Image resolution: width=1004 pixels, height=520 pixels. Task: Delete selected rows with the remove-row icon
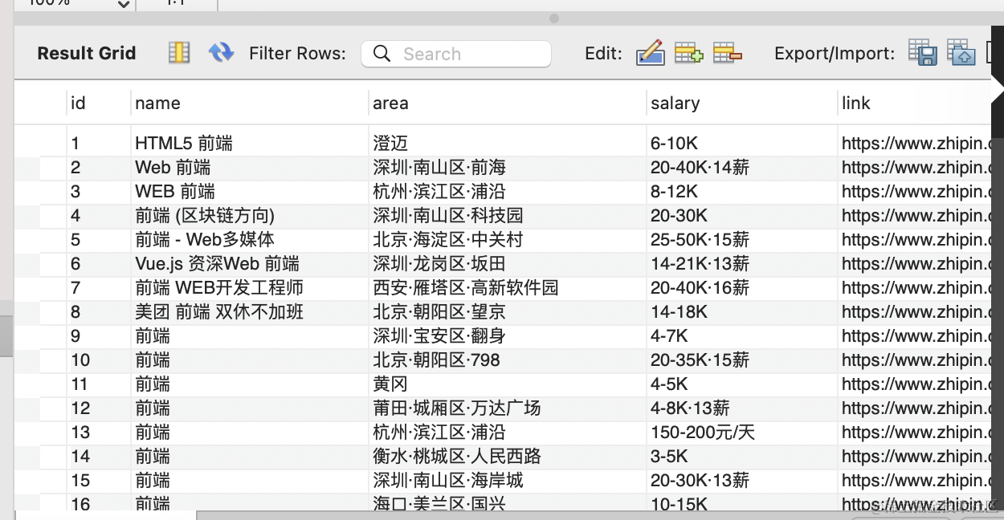727,53
